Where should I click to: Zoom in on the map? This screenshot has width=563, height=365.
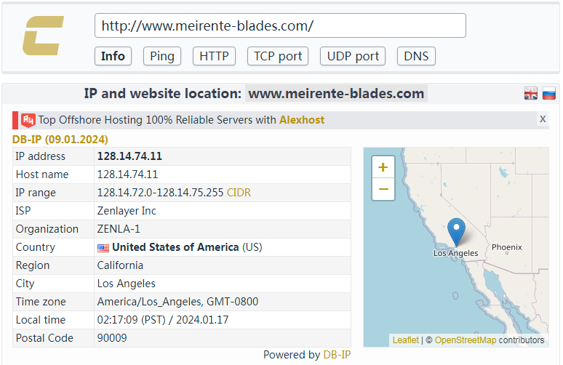pos(383,167)
